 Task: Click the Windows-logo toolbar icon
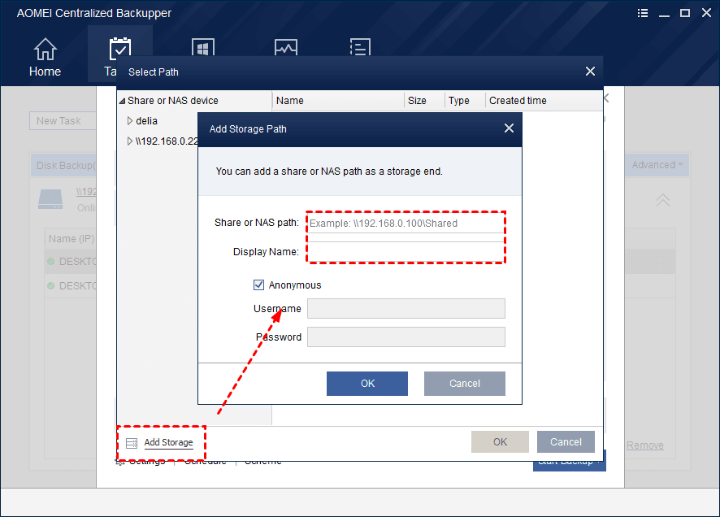click(x=203, y=47)
